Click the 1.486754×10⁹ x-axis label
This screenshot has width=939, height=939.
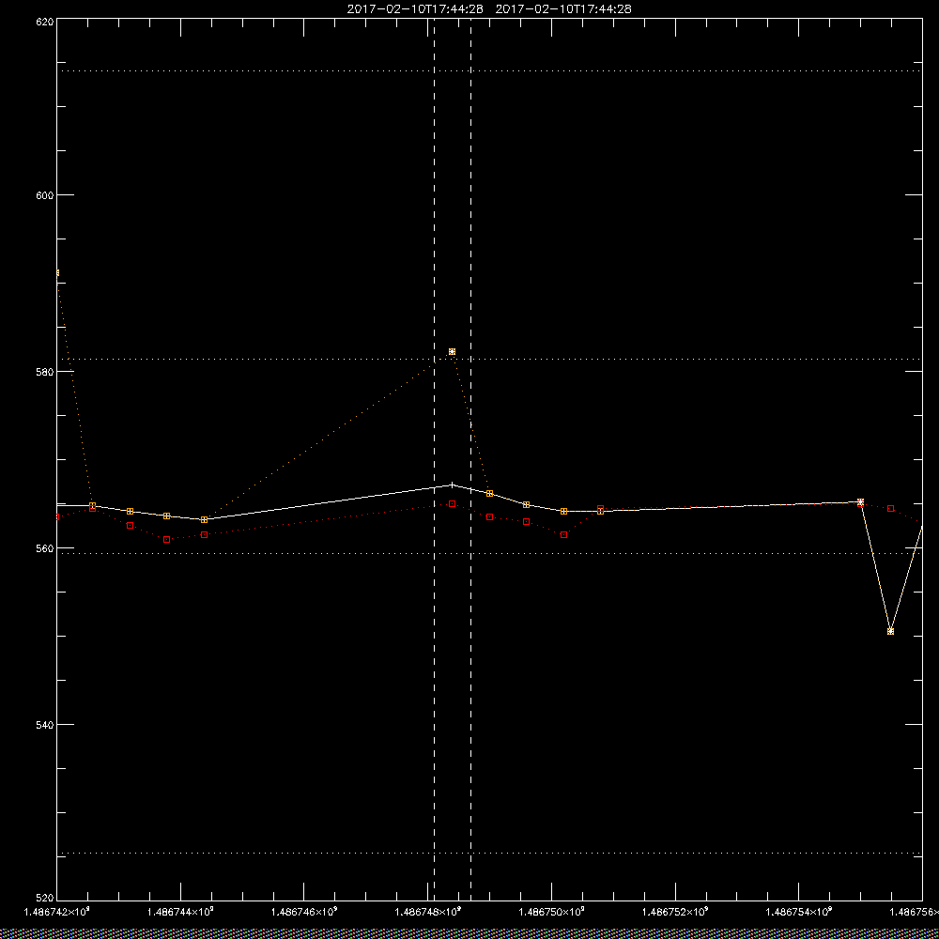(799, 912)
